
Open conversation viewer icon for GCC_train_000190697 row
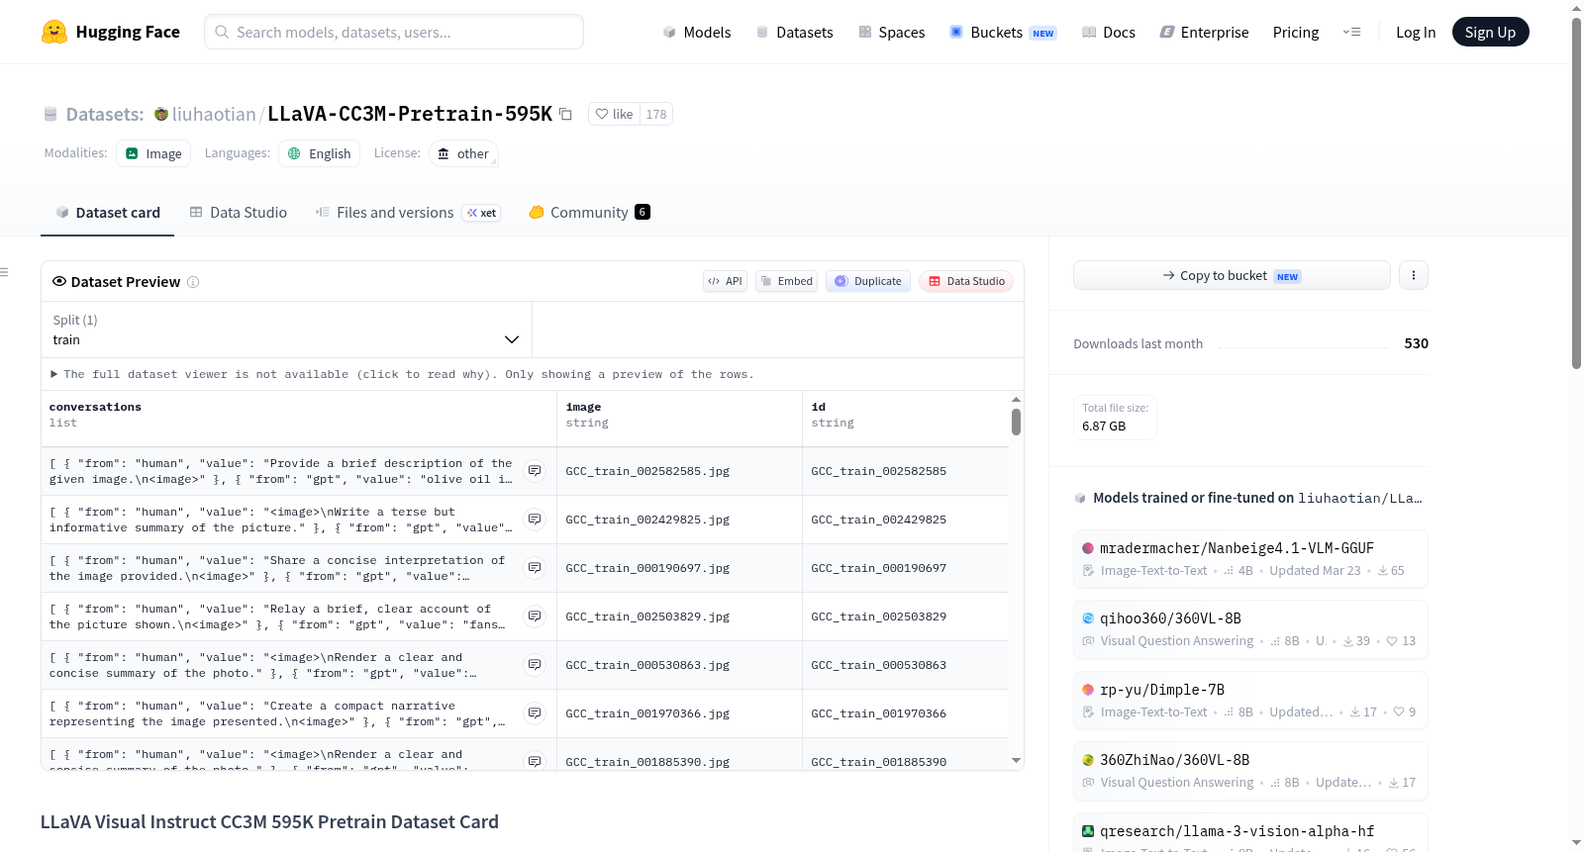coord(535,568)
